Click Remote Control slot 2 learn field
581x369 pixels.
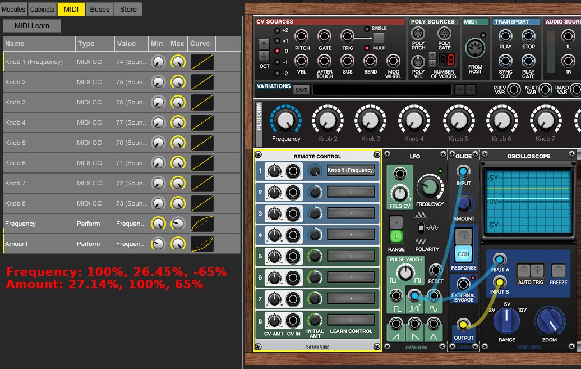(x=351, y=192)
